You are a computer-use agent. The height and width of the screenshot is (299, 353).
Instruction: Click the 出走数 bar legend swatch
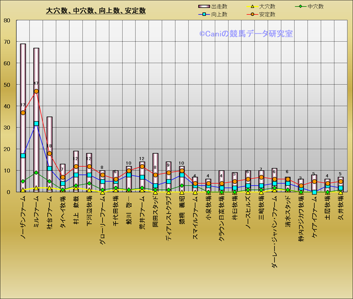pyautogui.click(x=204, y=7)
